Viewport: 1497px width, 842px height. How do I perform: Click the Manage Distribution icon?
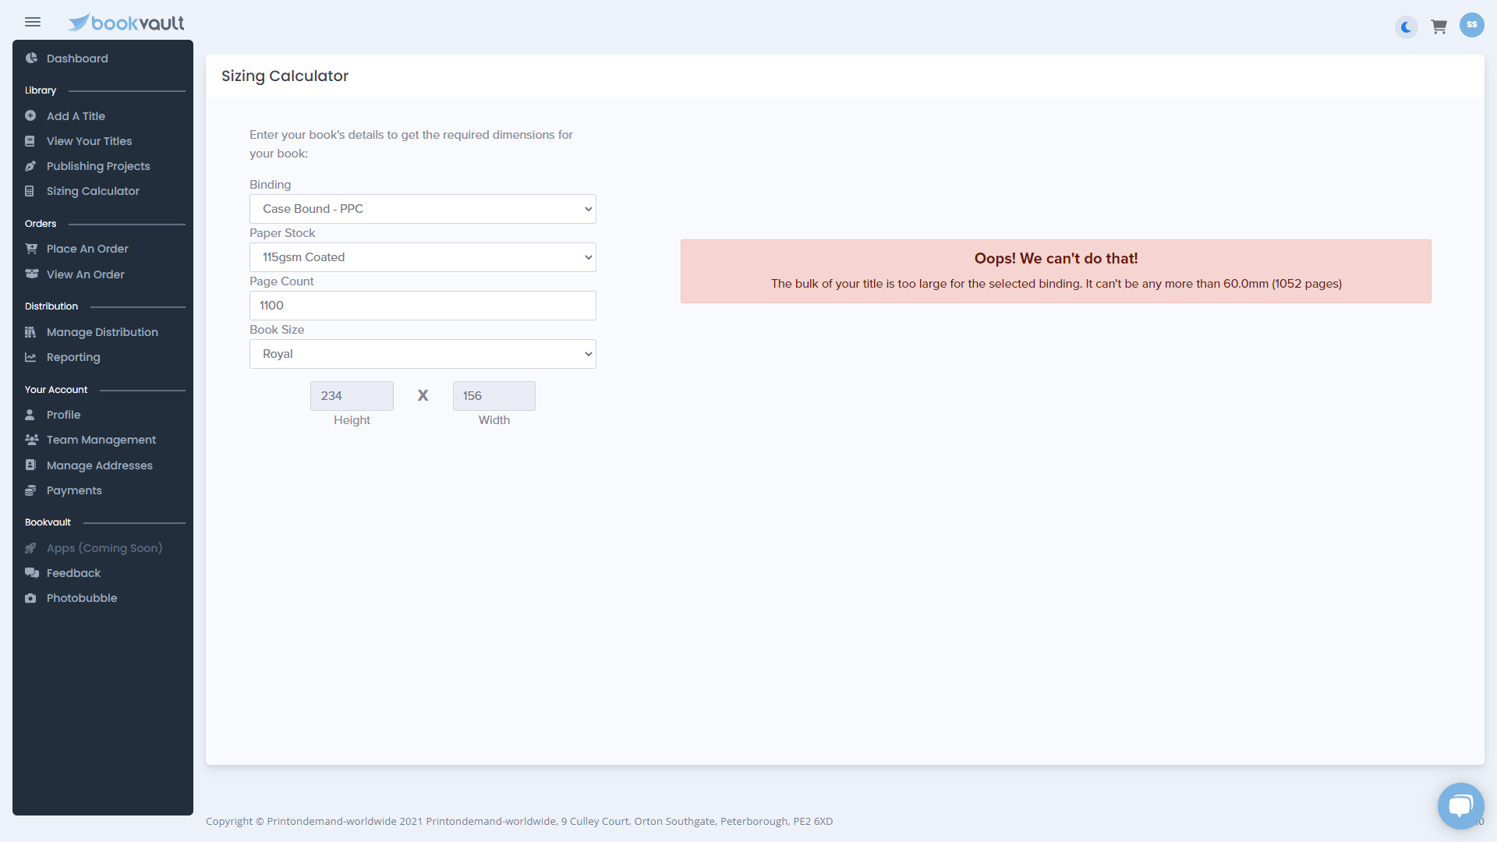pyautogui.click(x=31, y=332)
